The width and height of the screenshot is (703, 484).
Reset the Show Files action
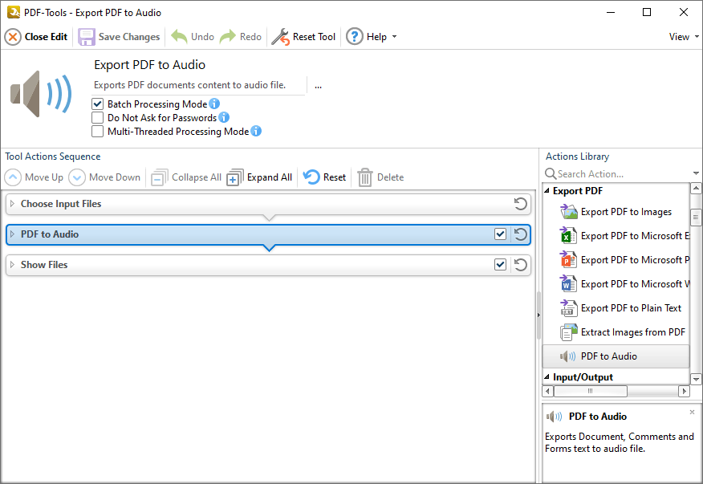[521, 265]
